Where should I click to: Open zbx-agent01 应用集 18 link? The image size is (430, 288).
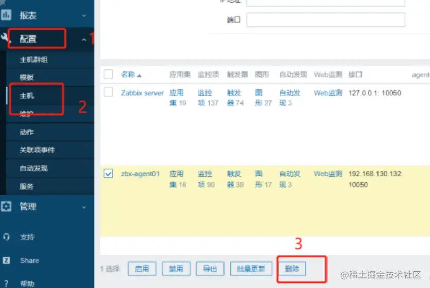[178, 179]
